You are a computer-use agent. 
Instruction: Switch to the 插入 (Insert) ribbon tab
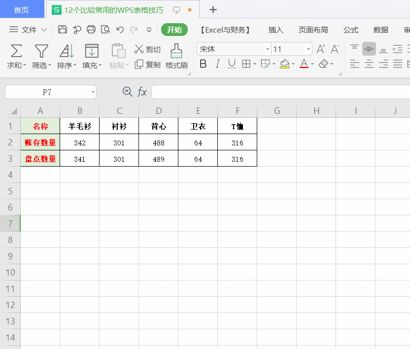pos(276,30)
